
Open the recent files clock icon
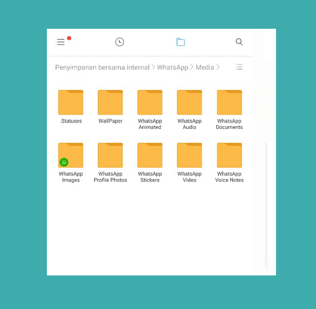point(119,42)
